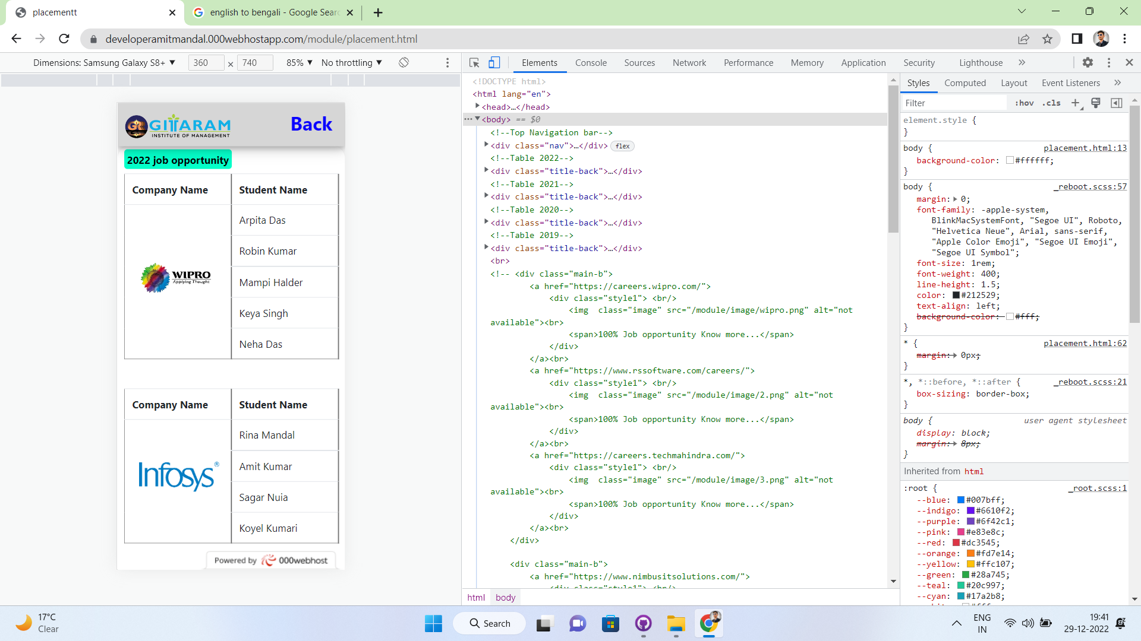Open the No throttling dropdown
Screen dimensions: 1141x641
[351, 63]
